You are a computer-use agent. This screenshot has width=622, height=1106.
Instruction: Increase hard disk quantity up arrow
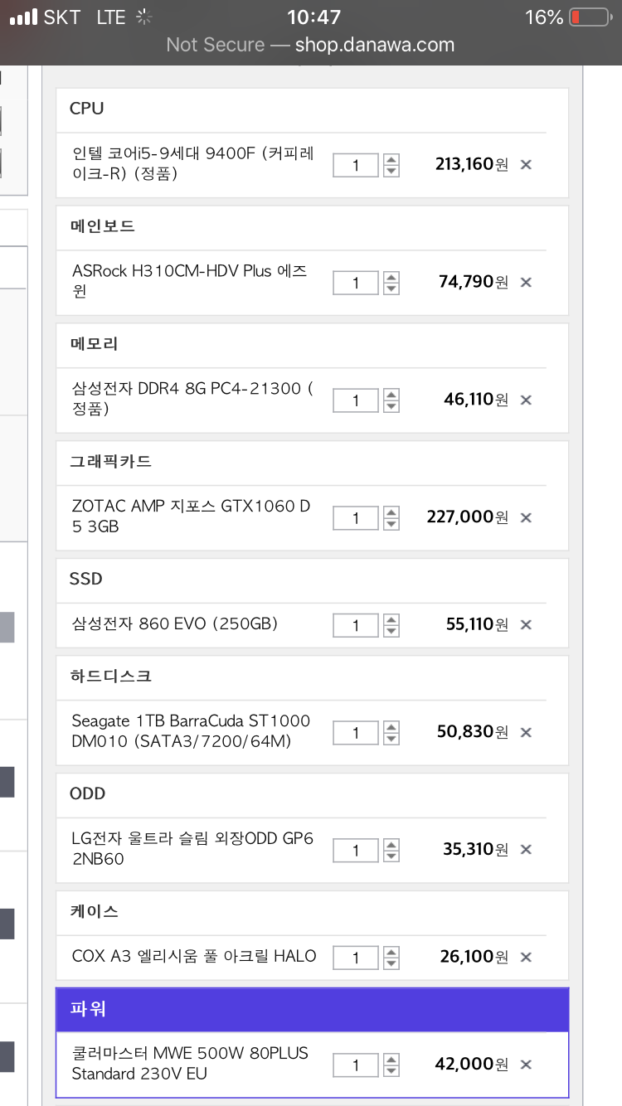(x=391, y=726)
